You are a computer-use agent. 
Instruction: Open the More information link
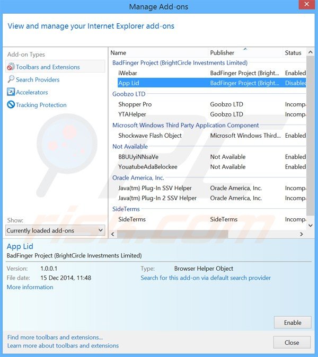click(30, 287)
